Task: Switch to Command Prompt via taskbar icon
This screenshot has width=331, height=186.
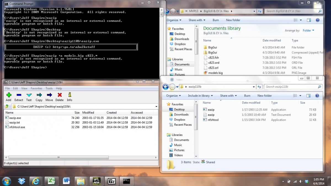Action: [x=127, y=181]
